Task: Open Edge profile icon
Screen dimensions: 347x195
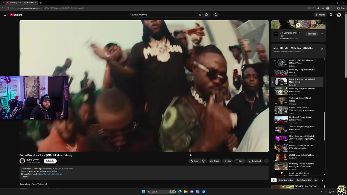Action: [328, 8]
